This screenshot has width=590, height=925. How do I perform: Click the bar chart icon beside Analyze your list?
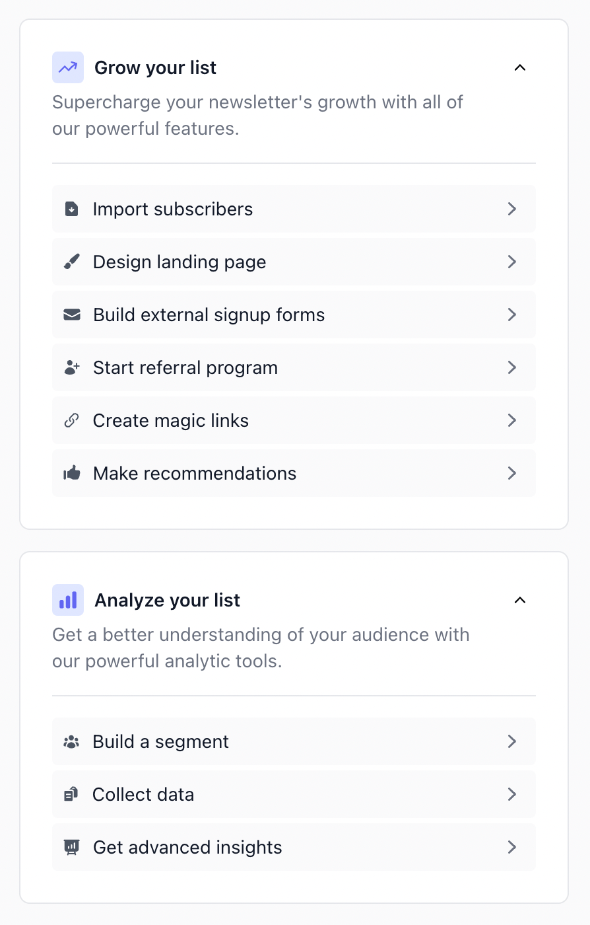68,600
